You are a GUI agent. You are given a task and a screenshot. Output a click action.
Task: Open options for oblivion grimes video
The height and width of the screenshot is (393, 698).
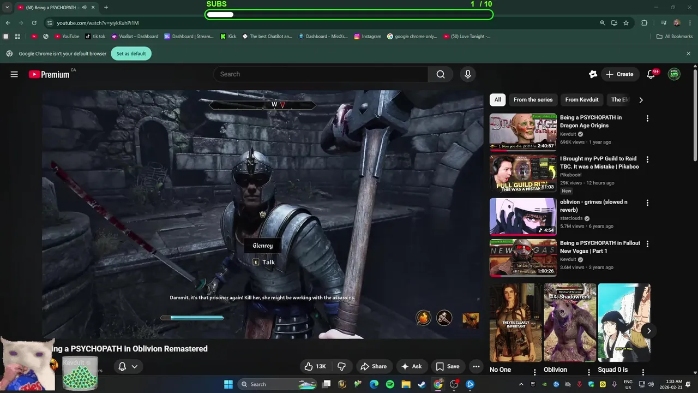click(647, 203)
